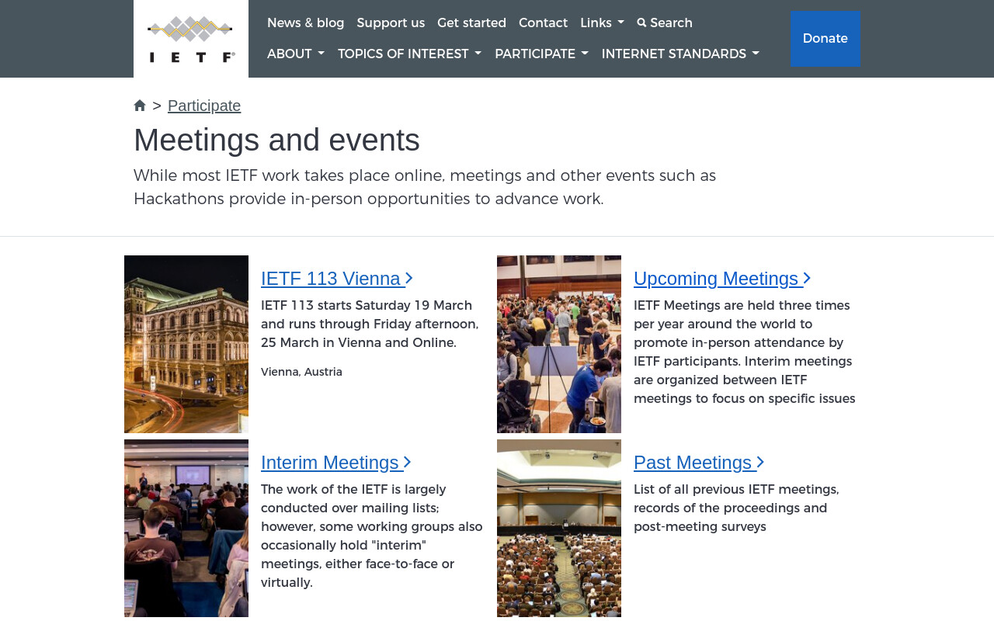Image resolution: width=994 pixels, height=621 pixels.
Task: Open Upcoming Meetings link
Action: click(x=722, y=279)
